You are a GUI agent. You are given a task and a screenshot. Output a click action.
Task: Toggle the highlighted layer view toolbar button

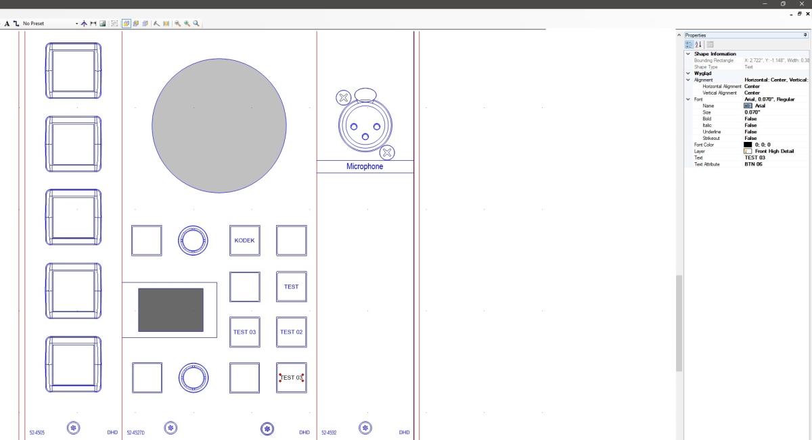click(x=126, y=24)
